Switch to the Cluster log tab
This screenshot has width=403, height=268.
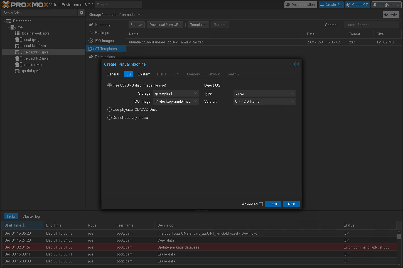click(31, 216)
